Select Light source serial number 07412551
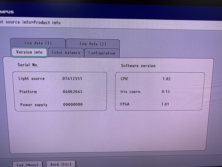The height and width of the screenshot is (167, 222). pos(72,78)
